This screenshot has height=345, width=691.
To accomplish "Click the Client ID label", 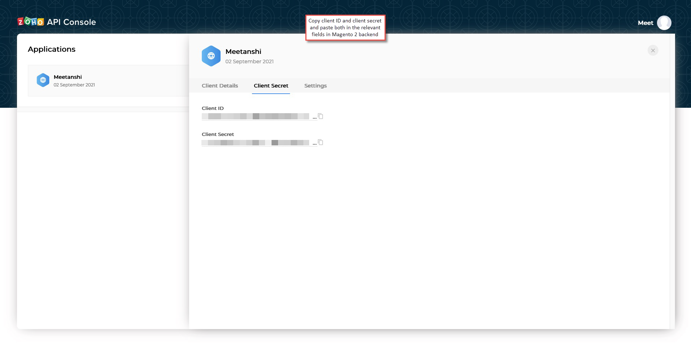I will point(213,108).
